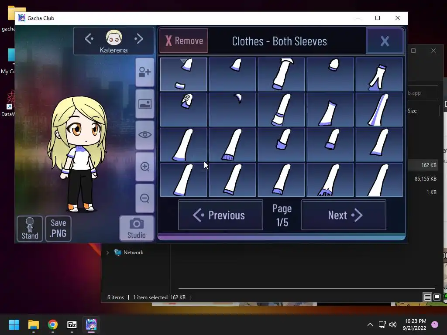This screenshot has height=335, width=447.
Task: Open File Explorer from the taskbar
Action: click(x=33, y=325)
